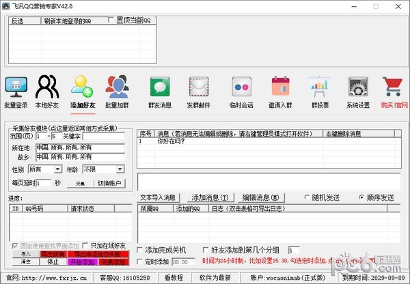
Task: Select 随机发送 radio button
Action: click(307, 197)
